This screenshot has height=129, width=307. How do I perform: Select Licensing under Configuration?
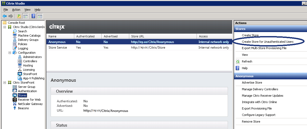[x=29, y=70]
